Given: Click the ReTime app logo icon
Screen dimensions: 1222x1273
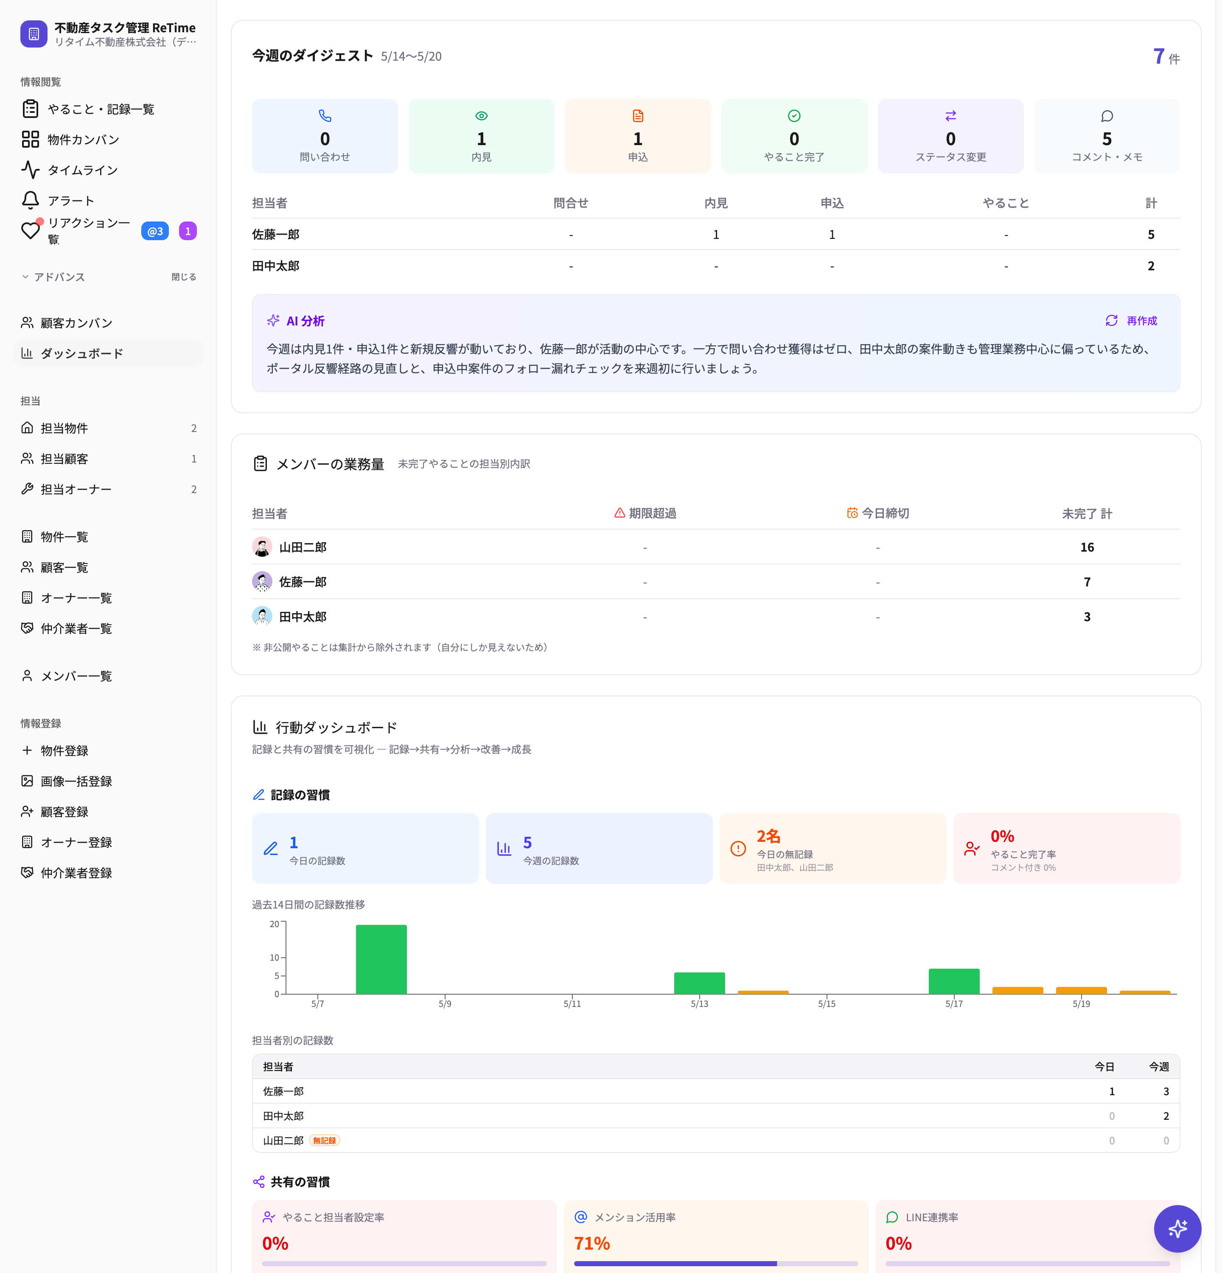Looking at the screenshot, I should (34, 34).
